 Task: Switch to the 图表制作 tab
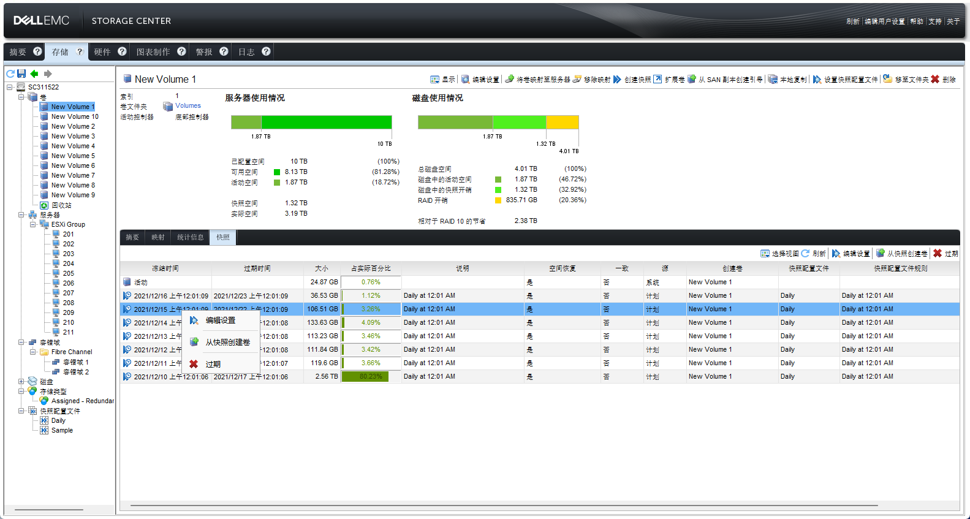tap(153, 52)
